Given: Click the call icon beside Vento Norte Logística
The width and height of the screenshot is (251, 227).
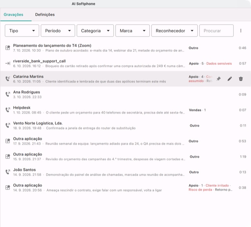Looking at the screenshot, I should (x=8, y=125).
